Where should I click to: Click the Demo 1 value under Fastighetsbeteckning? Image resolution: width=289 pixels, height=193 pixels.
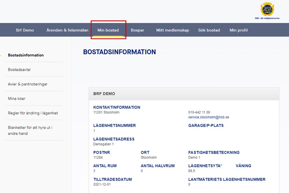194,157
